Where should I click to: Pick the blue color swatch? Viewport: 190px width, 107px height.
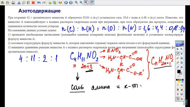183,80
